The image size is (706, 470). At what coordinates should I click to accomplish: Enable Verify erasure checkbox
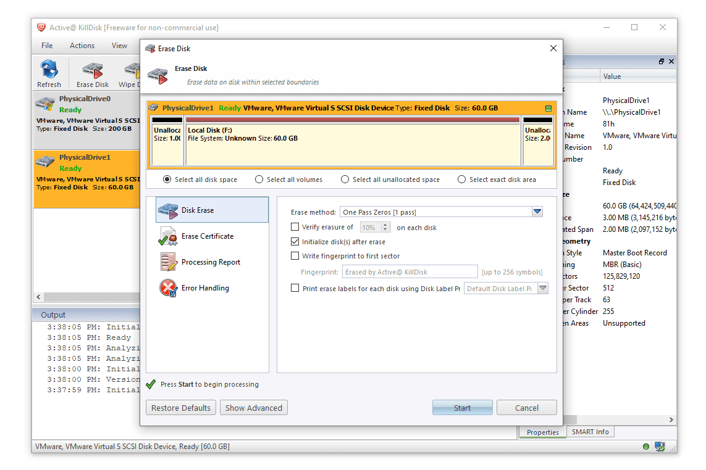point(295,228)
